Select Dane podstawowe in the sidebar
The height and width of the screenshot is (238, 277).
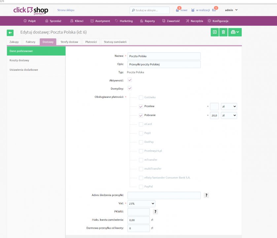[x=36, y=51]
